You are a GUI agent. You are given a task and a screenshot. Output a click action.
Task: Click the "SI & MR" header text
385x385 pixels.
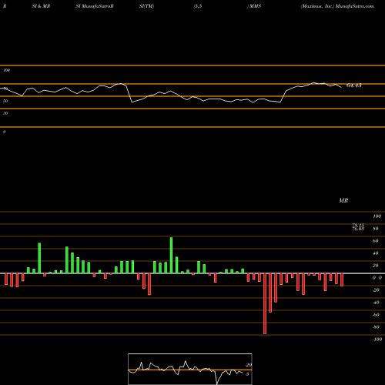[41, 6]
